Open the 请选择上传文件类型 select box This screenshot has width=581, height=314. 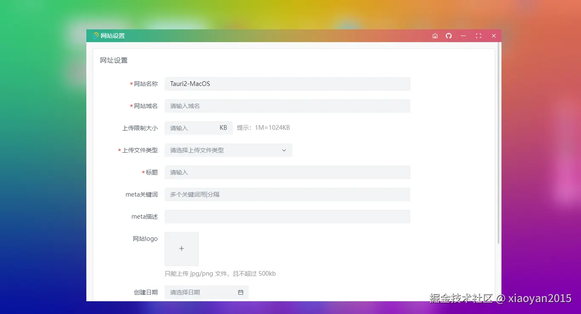(x=228, y=150)
